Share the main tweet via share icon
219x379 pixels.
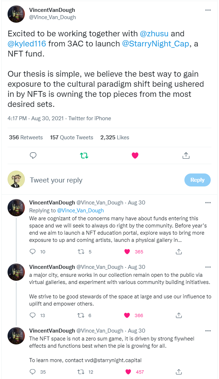tap(186, 155)
